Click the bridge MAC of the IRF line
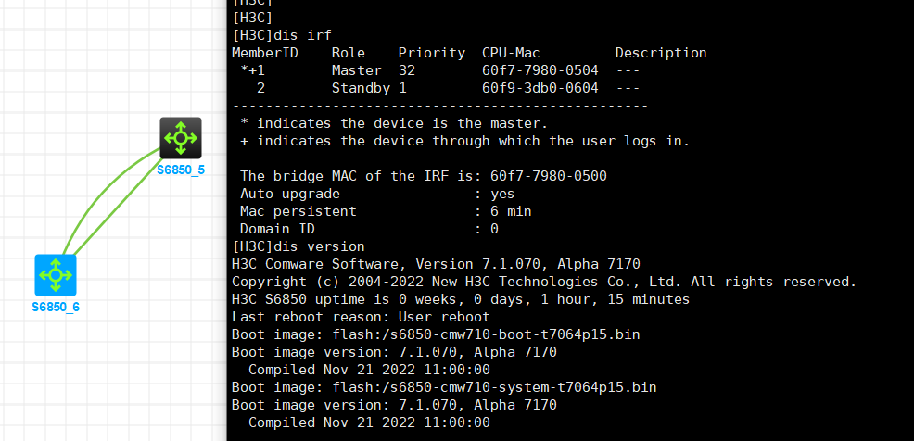 pyautogui.click(x=423, y=176)
